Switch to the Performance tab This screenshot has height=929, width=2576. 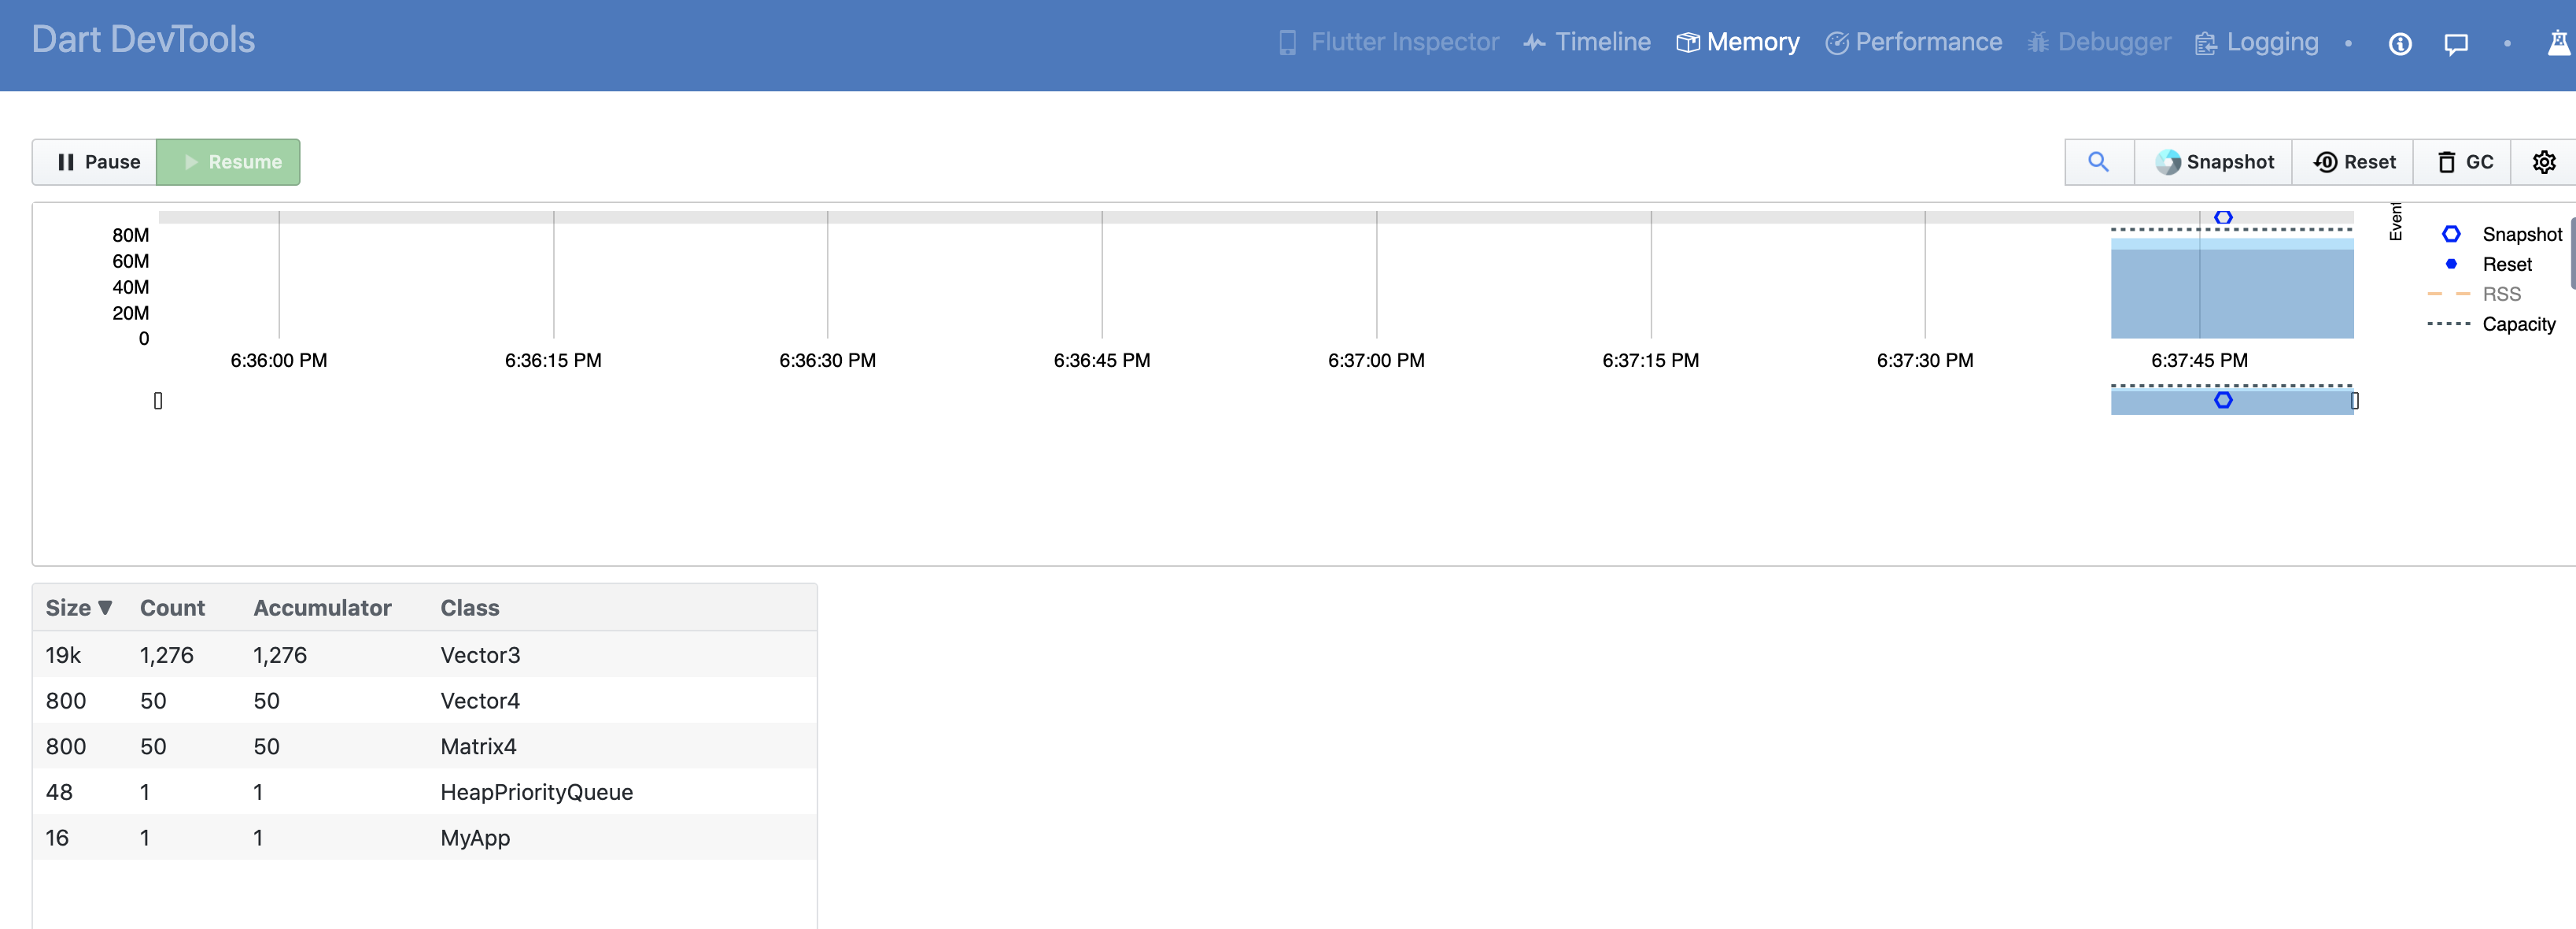(x=1914, y=42)
